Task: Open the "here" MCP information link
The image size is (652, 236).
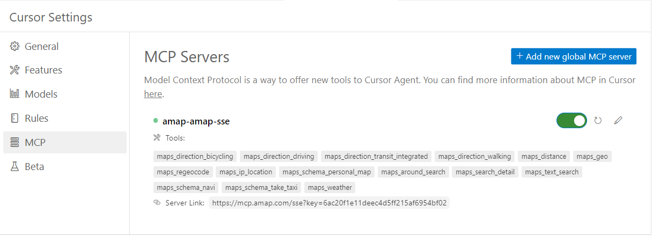Action: [153, 94]
